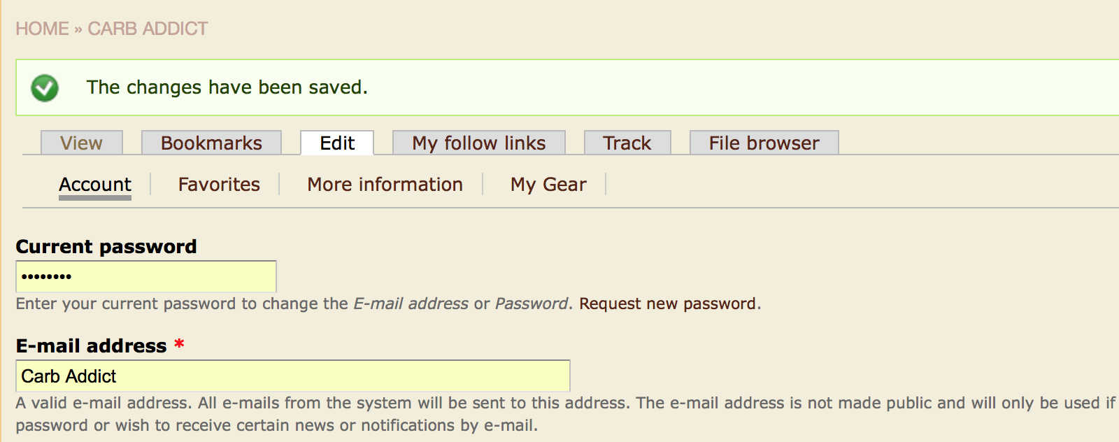Open the Bookmarks tab

[x=211, y=143]
